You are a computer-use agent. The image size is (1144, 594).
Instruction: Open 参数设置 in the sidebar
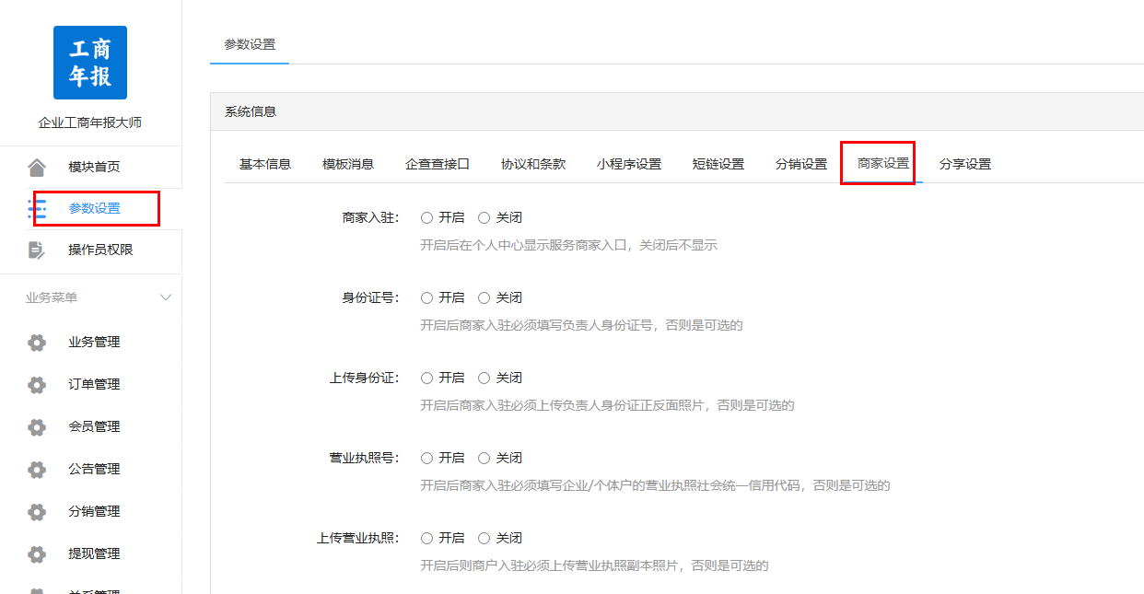click(94, 208)
